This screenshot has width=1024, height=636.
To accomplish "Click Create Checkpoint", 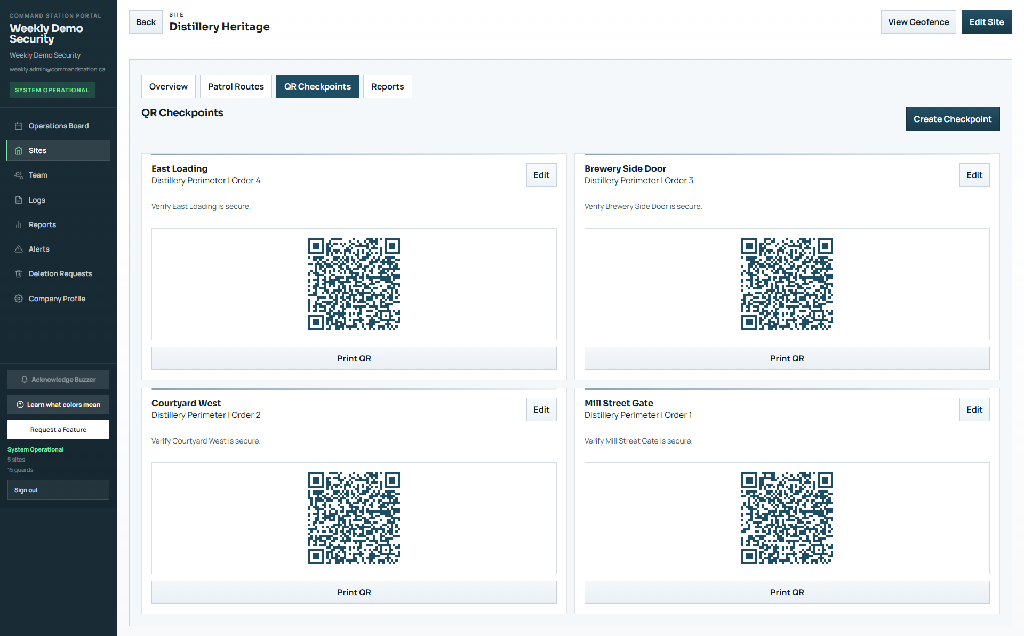I will [x=953, y=119].
